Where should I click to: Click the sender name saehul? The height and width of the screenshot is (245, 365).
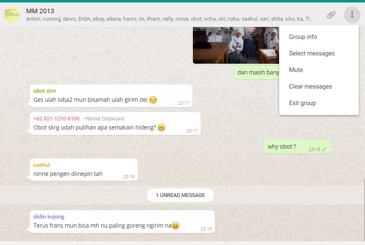point(41,165)
